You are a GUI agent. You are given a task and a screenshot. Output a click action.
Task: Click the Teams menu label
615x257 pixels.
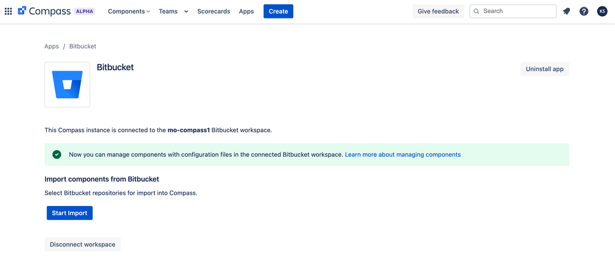click(x=168, y=11)
